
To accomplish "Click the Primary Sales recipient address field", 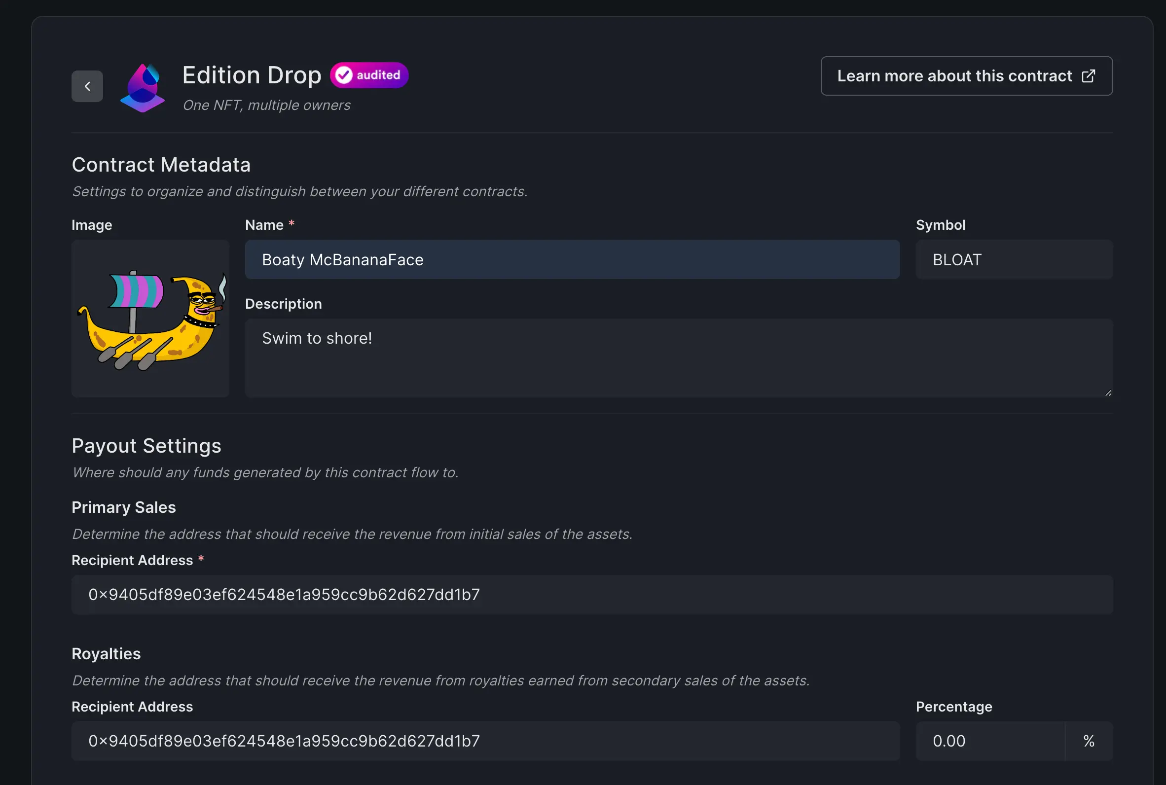I will coord(592,594).
